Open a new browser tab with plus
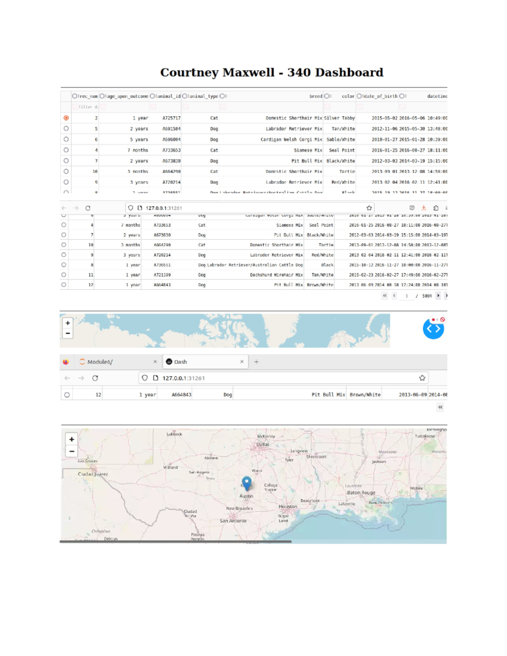 tap(256, 362)
